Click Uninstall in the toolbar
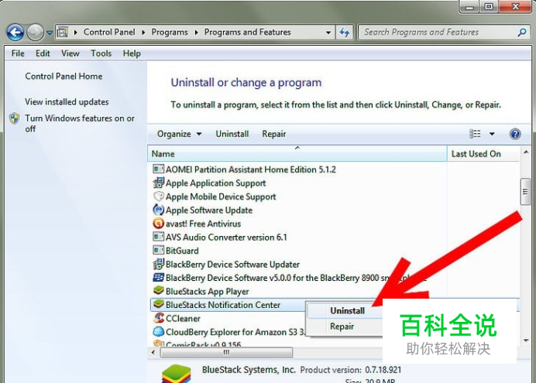Screen dimensions: 536x383 (232, 134)
